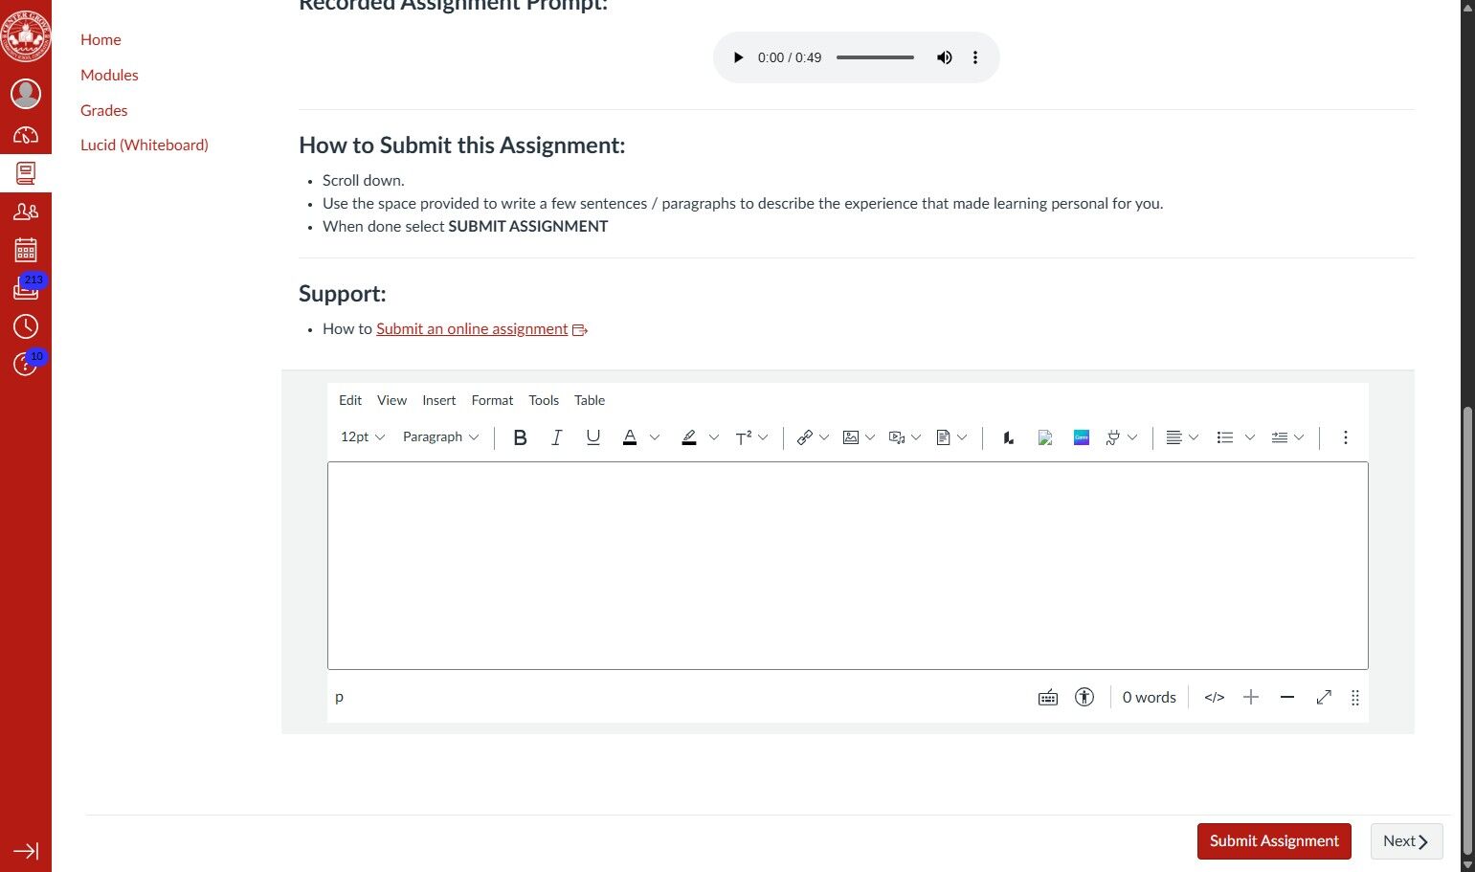Open the Insert menu in the editor
1475x872 pixels.
click(x=438, y=400)
